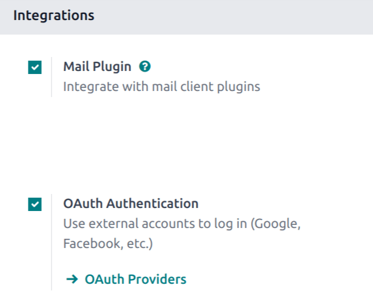The width and height of the screenshot is (373, 291).
Task: Click the word "Facebook" in OAuth description
Action: pos(89,244)
